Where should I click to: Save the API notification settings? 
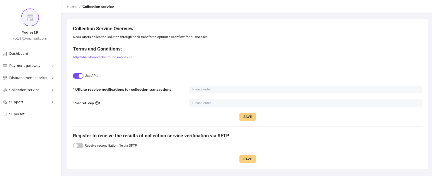(x=247, y=117)
